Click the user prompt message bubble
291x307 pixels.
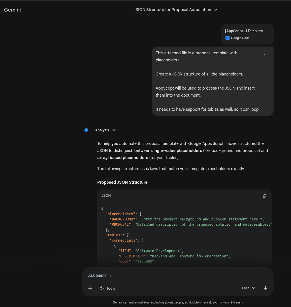coord(207,81)
